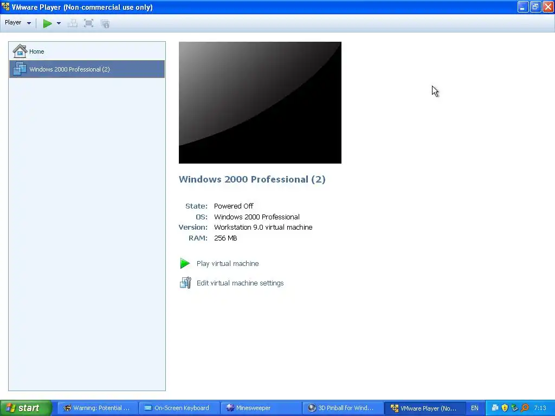Click the OS value Windows 2000 Professional
This screenshot has width=555, height=416.
pos(256,217)
